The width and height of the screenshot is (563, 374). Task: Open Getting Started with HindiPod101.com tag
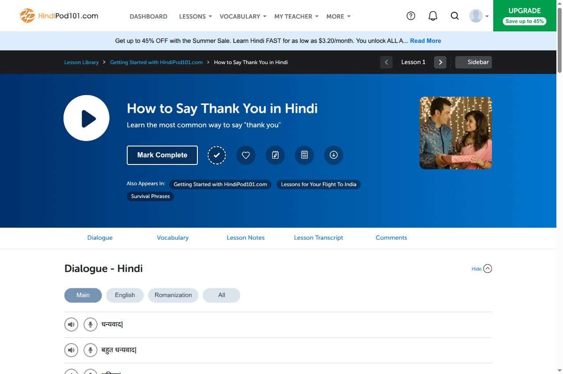[220, 184]
